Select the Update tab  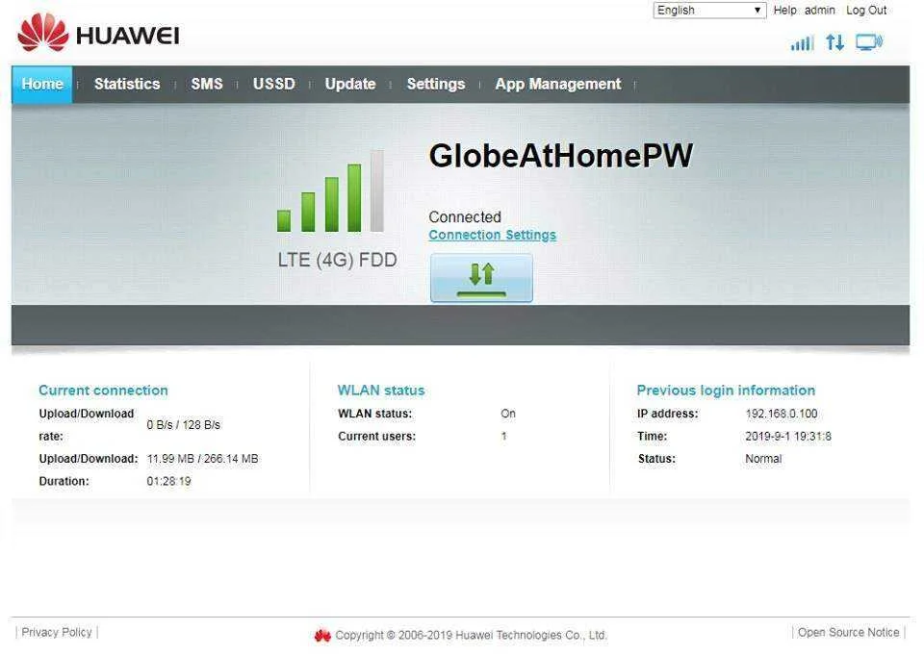(x=350, y=85)
